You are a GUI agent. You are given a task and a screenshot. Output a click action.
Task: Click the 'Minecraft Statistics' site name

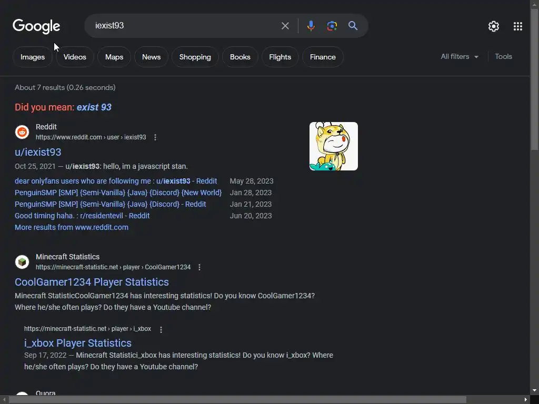[68, 257]
